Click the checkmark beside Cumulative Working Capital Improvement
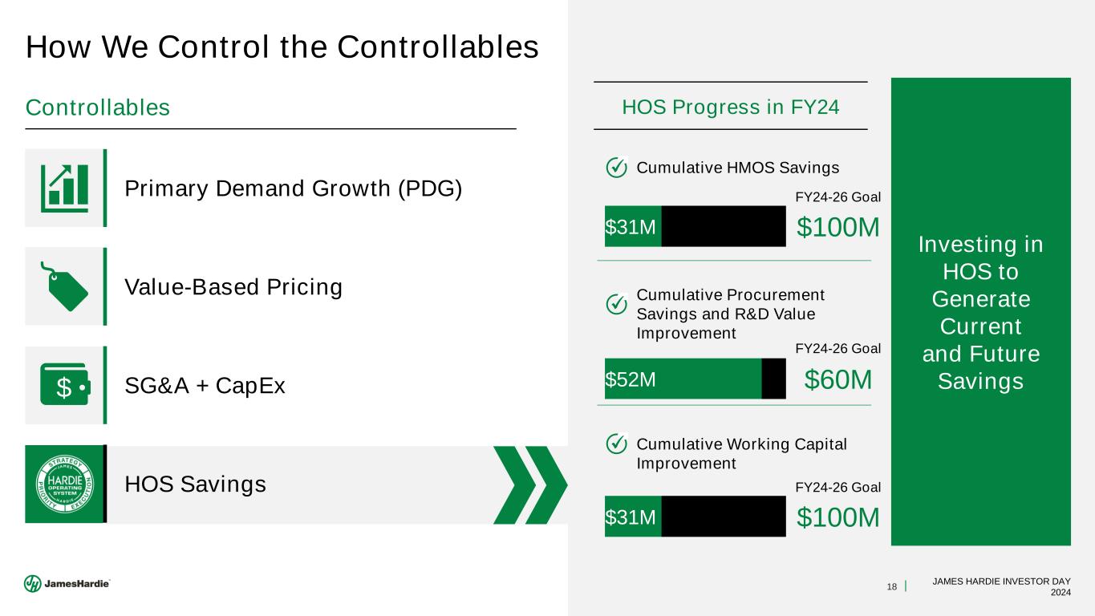 point(616,444)
